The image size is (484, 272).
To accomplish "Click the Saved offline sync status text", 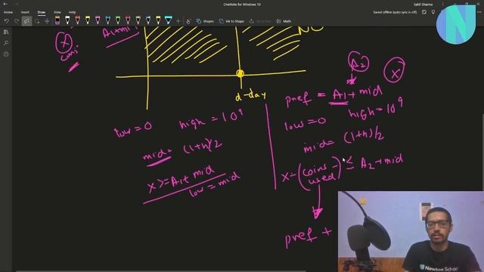I will 395,12.
